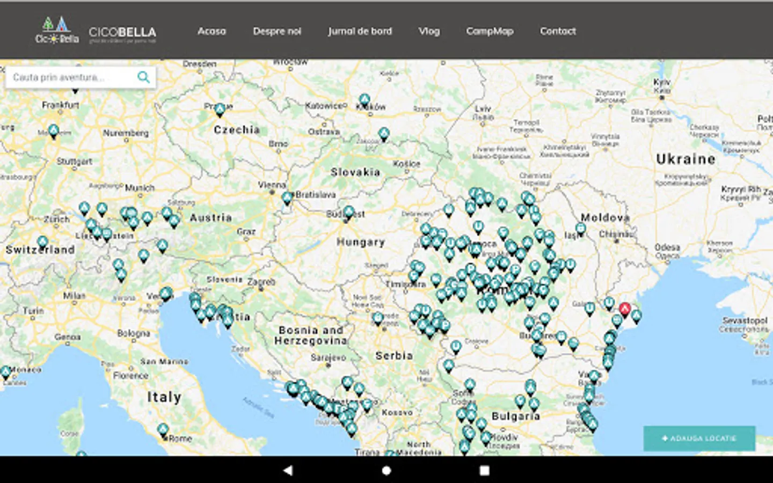Screen dimensions: 773x483
Task: Open the camp marker at Venice
Action: pos(166,294)
